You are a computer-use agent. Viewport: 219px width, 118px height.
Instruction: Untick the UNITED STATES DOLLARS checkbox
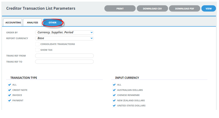(x=114, y=105)
